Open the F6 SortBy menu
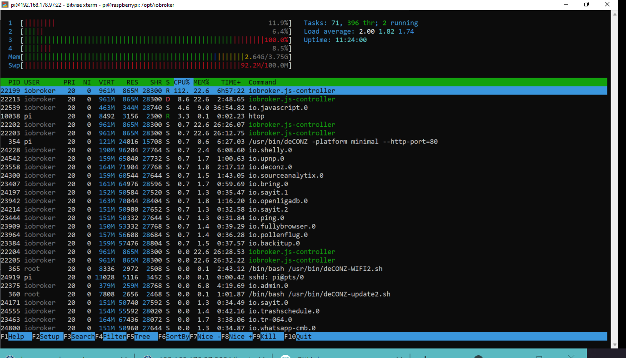The width and height of the screenshot is (626, 358). (174, 337)
